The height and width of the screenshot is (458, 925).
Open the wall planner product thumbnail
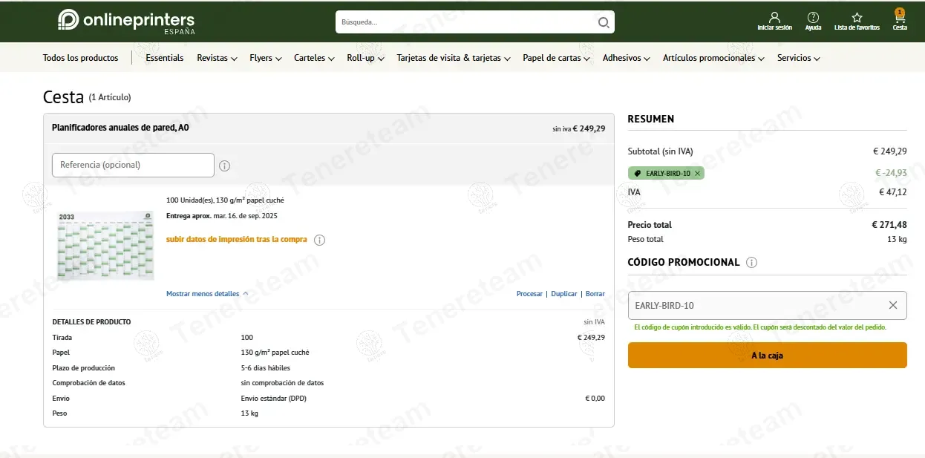tap(105, 246)
